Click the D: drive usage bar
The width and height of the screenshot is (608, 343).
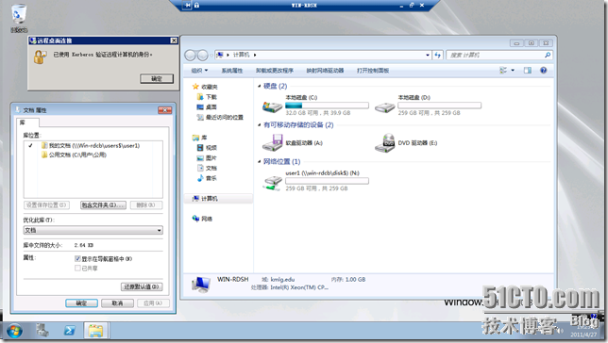tap(439, 106)
